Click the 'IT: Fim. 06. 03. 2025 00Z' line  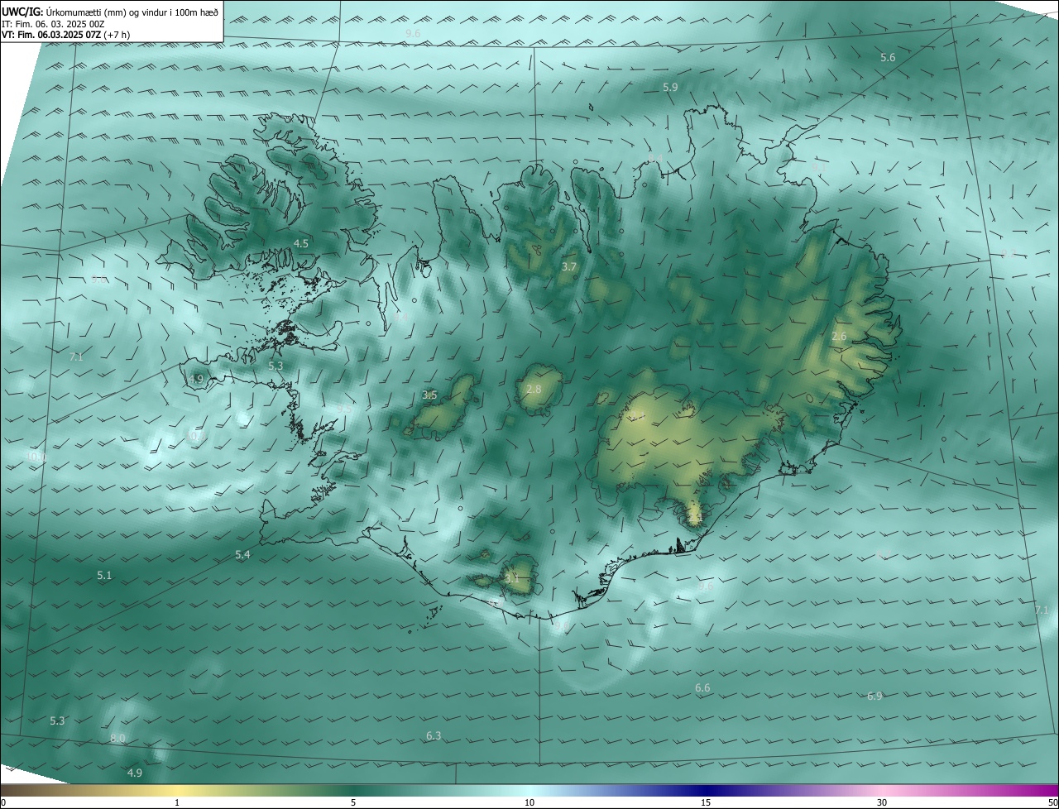[52, 24]
